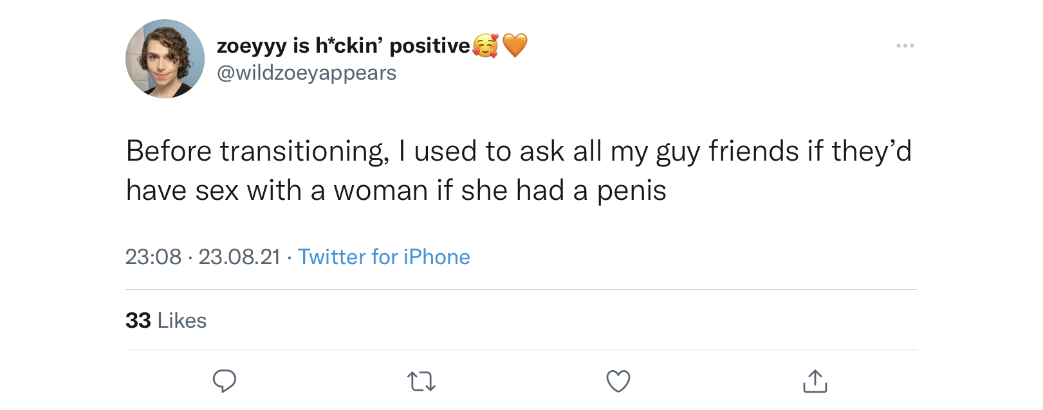Viewport: 1043px width, 410px height.
Task: Open the three-dot more options menu
Action: coord(905,46)
